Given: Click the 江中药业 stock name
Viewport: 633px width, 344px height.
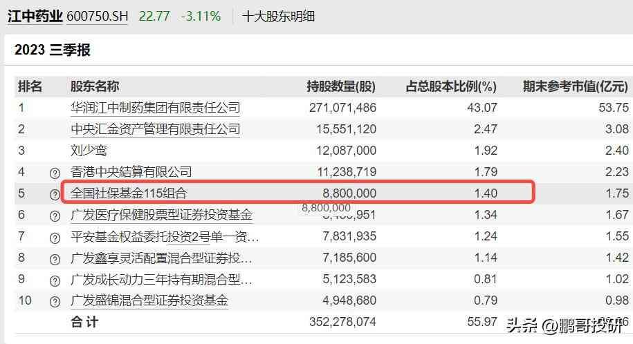Looking at the screenshot, I should pyautogui.click(x=35, y=16).
